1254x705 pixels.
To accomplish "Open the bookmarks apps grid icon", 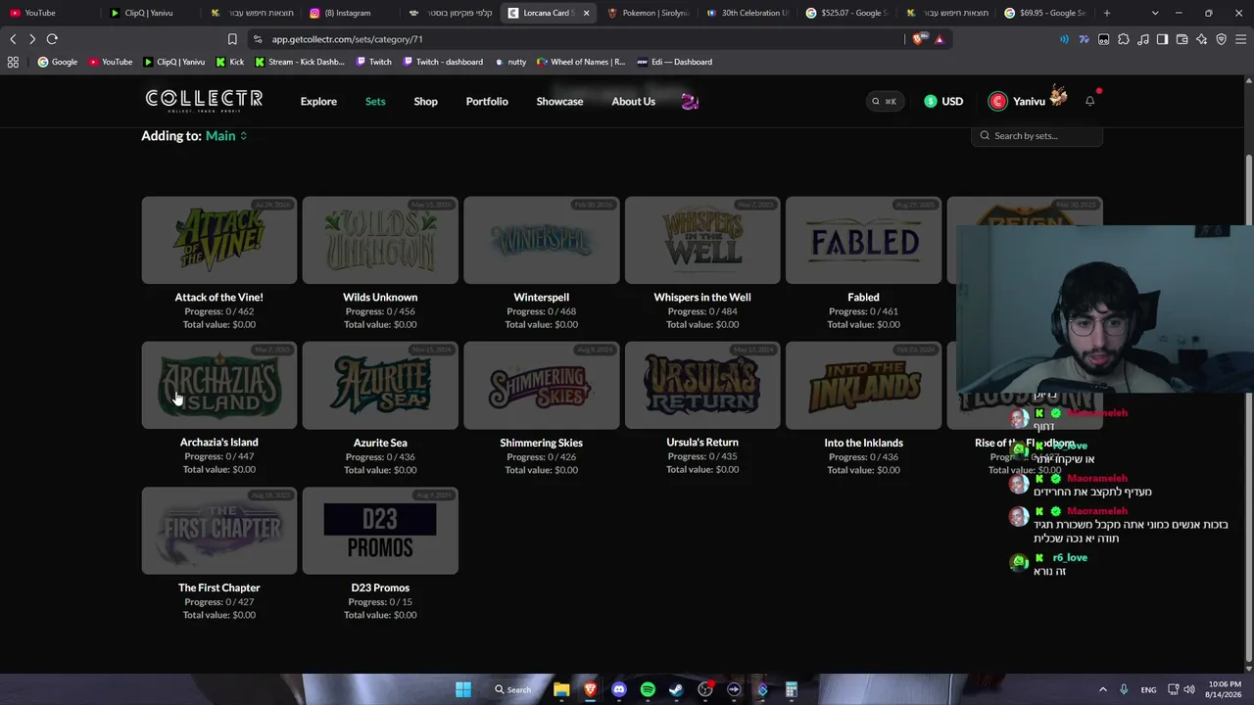I will click(13, 62).
